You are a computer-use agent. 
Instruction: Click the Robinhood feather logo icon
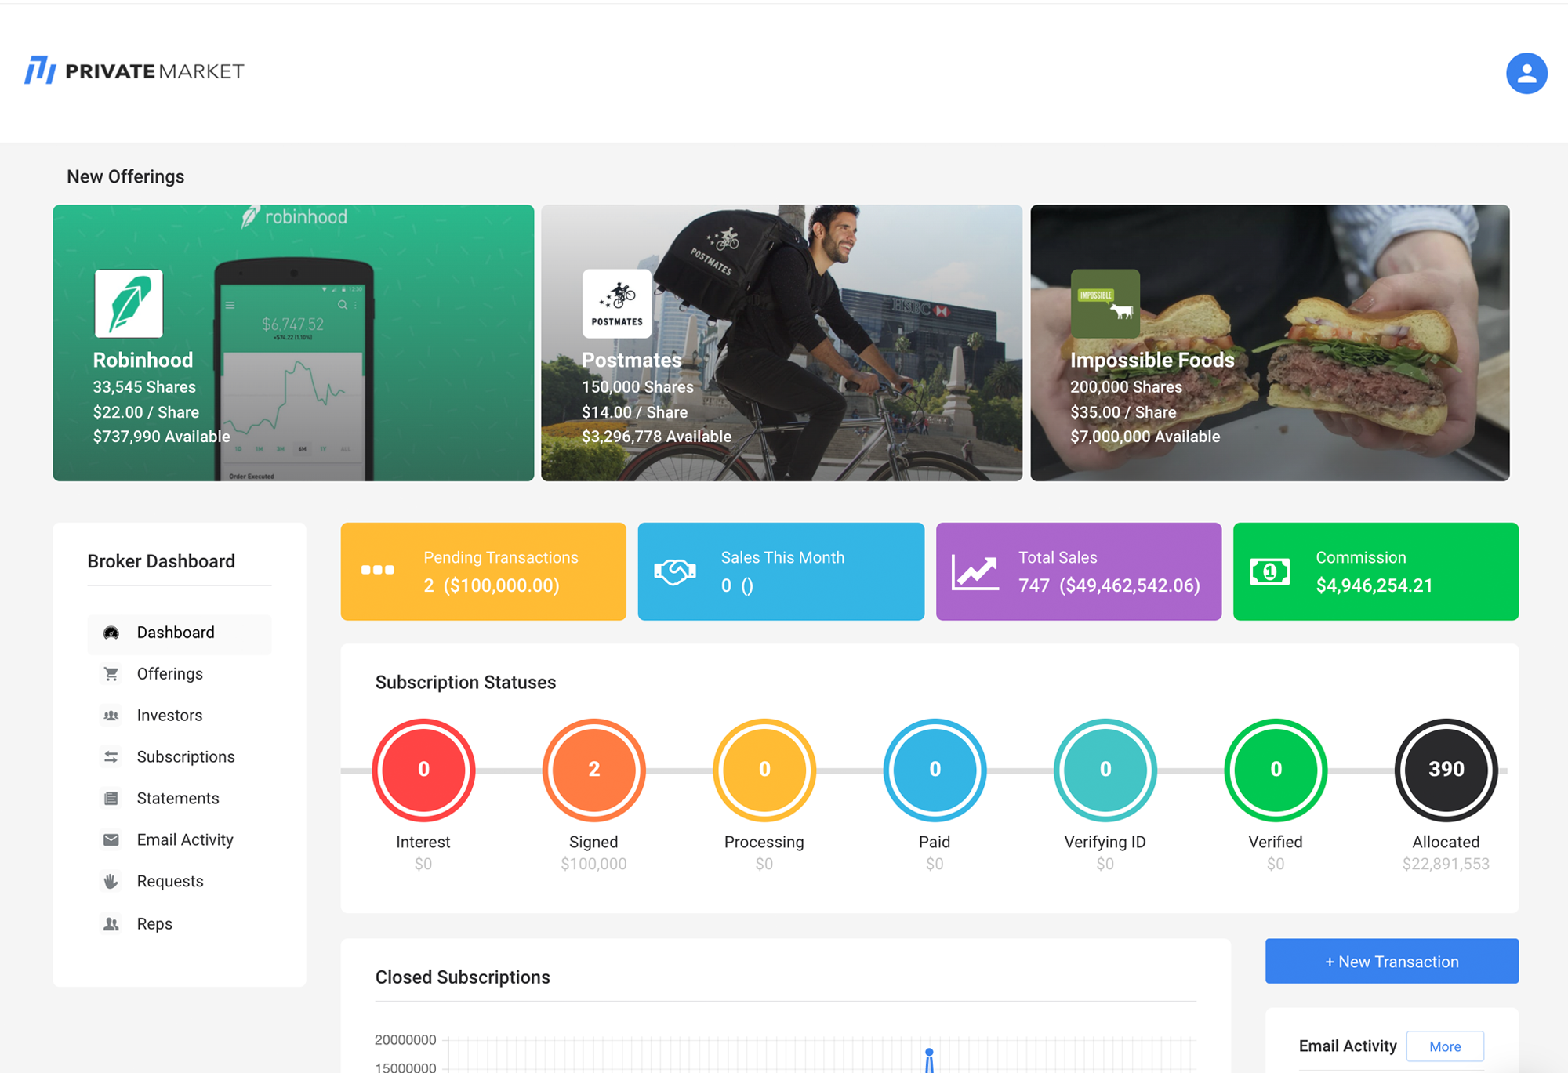129,303
